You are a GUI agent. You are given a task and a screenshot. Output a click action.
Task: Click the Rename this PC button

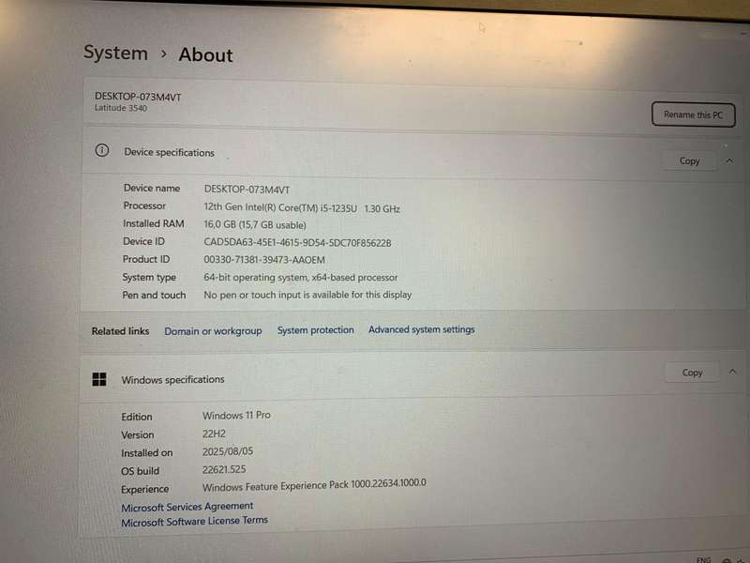pyautogui.click(x=693, y=114)
